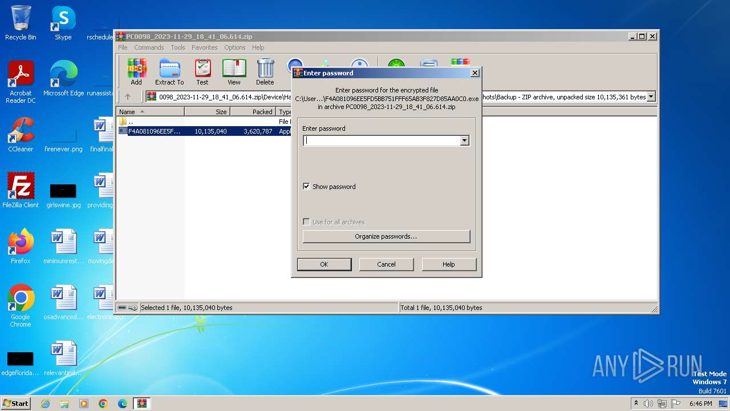The width and height of the screenshot is (730, 411).
Task: Click the Add toolbar icon in WinRAR
Action: pyautogui.click(x=136, y=72)
